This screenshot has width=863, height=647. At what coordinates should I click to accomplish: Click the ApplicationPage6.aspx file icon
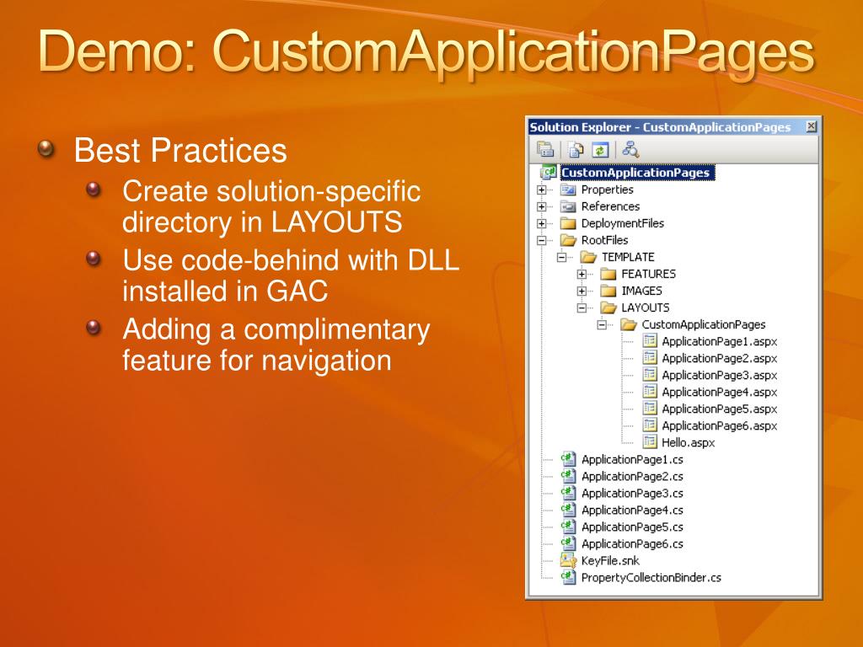point(650,425)
